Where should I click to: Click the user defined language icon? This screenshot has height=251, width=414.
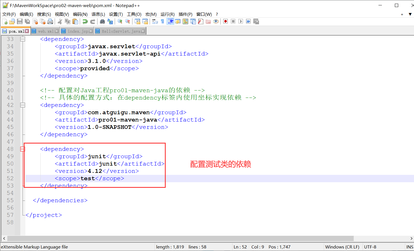coord(178,21)
